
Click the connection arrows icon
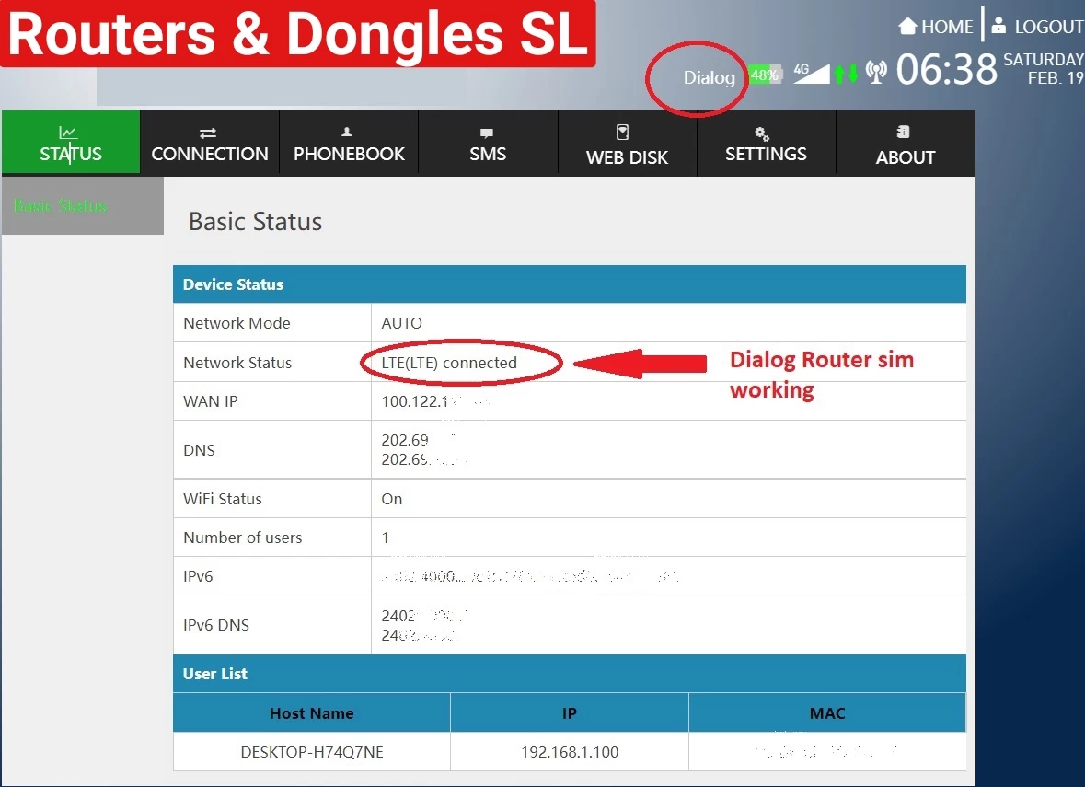pyautogui.click(x=208, y=133)
